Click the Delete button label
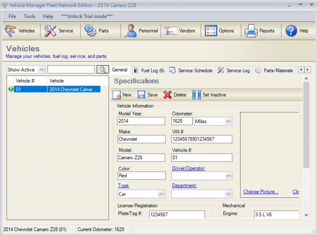Image resolution: width=318 pixels, height=236 pixels. [x=180, y=95]
